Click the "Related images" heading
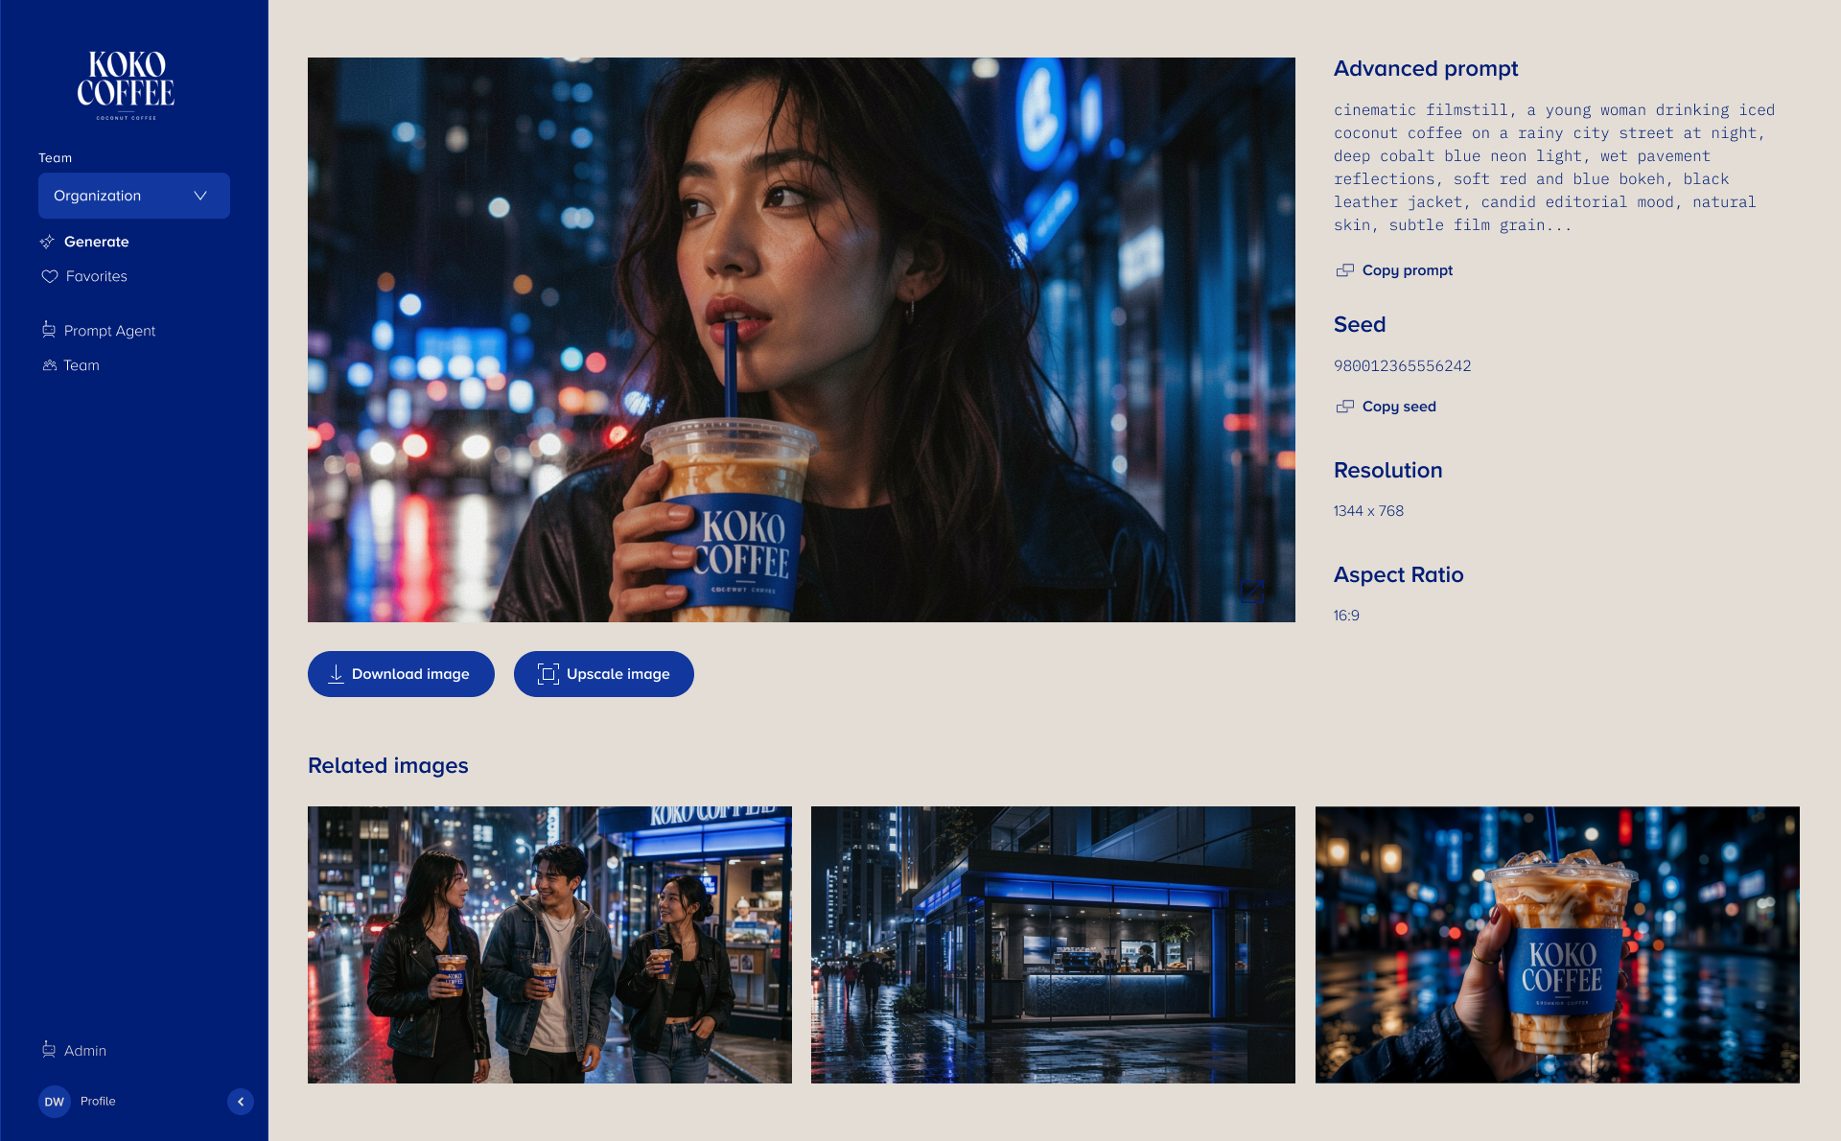 point(388,765)
